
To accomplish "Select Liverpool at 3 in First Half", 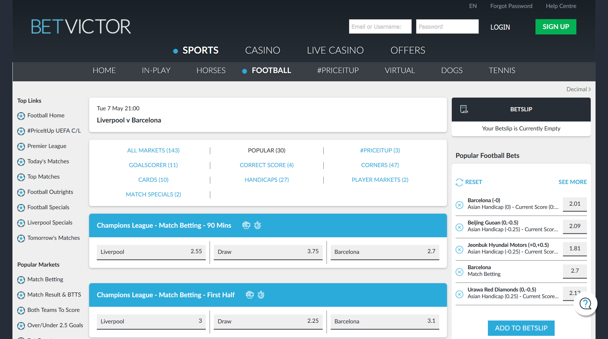I will [151, 321].
